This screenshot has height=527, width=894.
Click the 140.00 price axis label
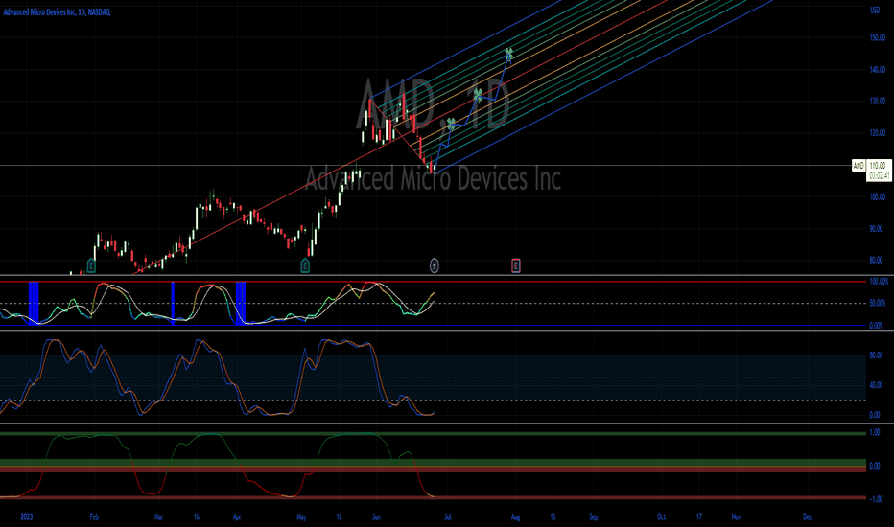[877, 70]
